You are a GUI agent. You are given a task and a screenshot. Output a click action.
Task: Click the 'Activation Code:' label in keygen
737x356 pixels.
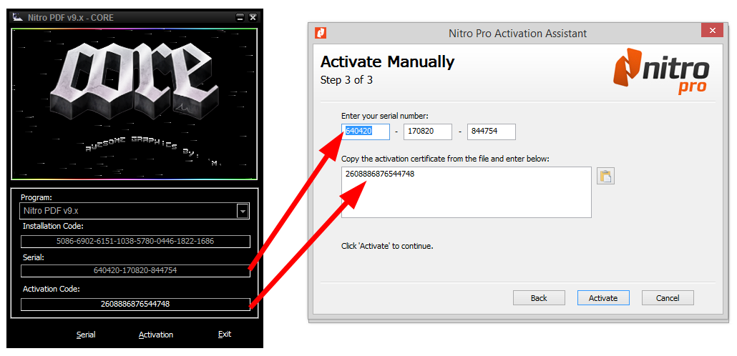[52, 289]
